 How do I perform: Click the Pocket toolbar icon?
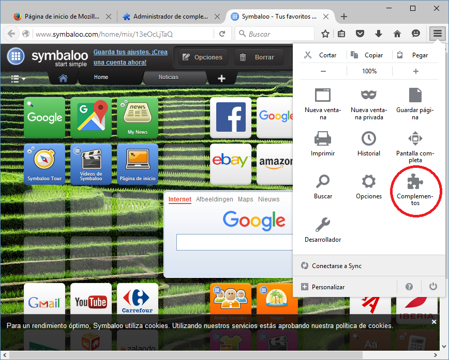coord(360,34)
